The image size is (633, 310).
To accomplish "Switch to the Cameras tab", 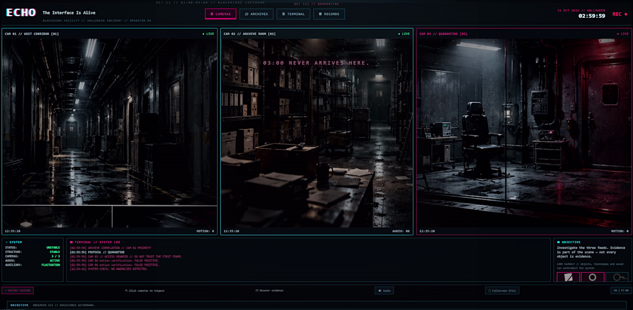I will tap(220, 14).
